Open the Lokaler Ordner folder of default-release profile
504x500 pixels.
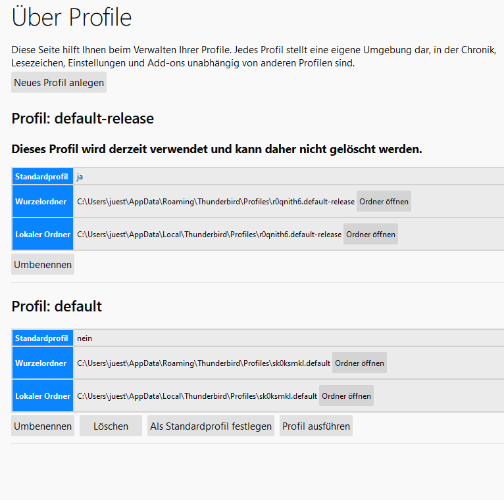pos(370,235)
